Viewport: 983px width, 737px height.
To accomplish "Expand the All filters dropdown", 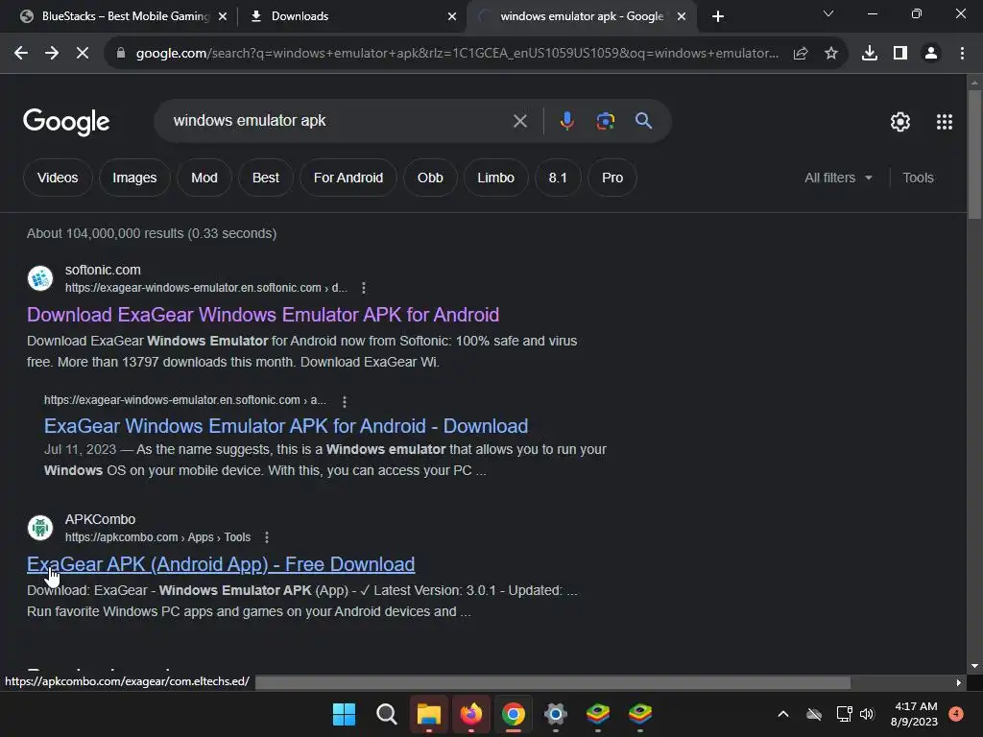I will pyautogui.click(x=838, y=178).
